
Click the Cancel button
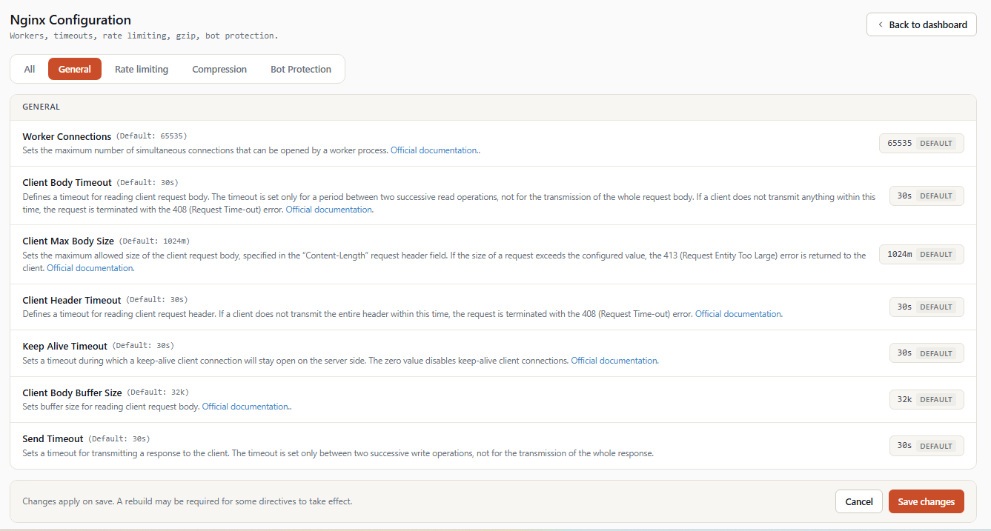859,501
